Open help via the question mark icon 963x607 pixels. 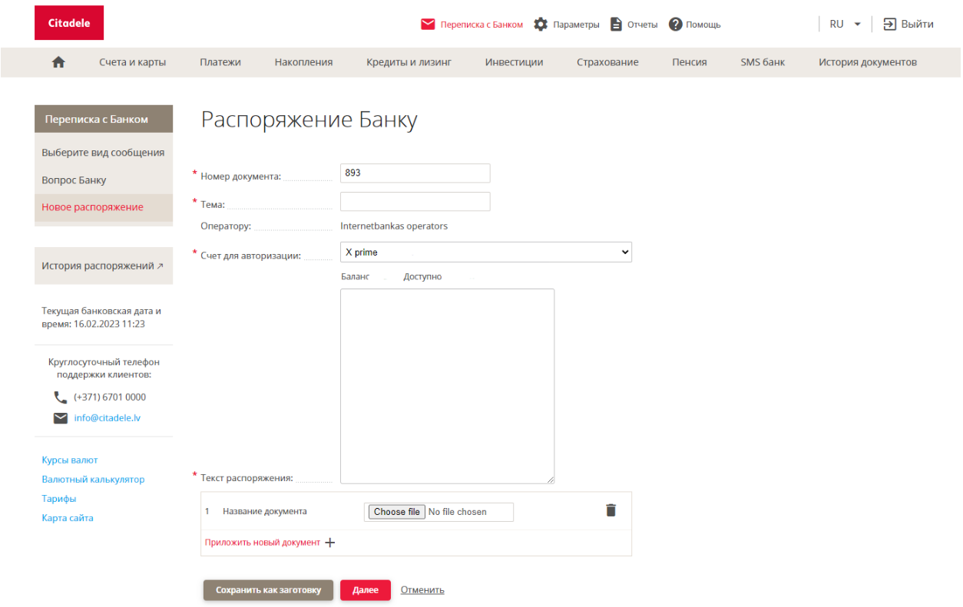pos(676,25)
